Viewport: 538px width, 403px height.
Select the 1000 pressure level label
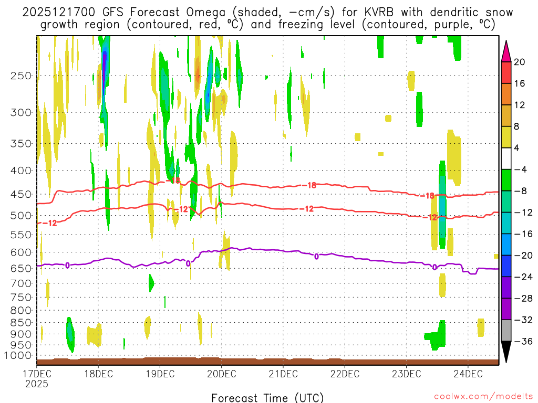pos(19,356)
